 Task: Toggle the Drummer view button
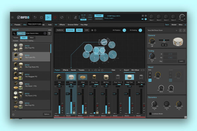pos(70,30)
